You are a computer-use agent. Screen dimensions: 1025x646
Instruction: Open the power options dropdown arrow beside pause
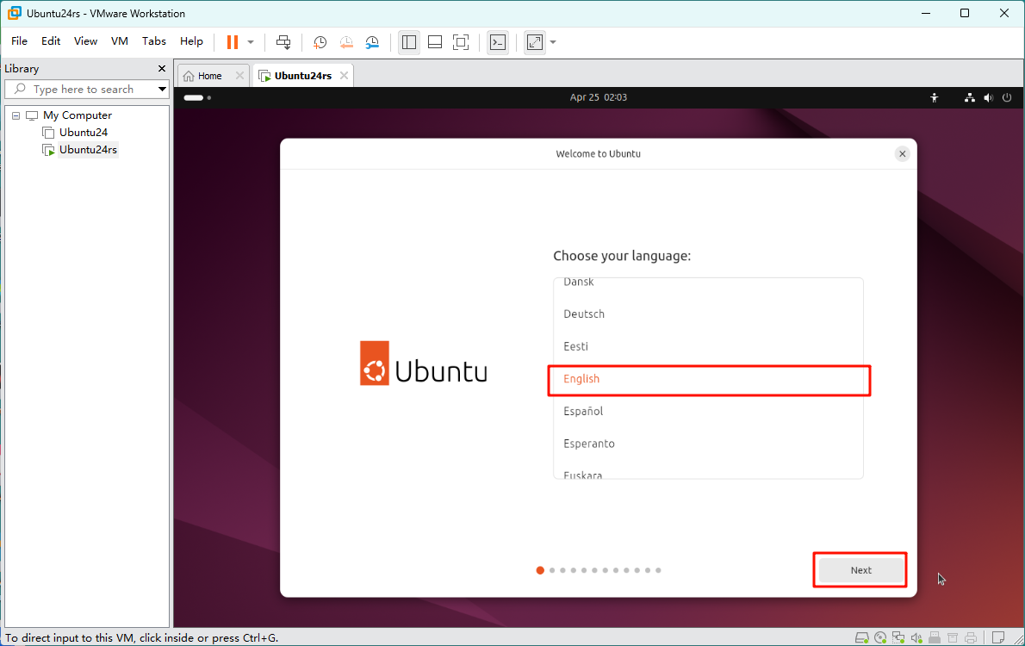(x=251, y=42)
